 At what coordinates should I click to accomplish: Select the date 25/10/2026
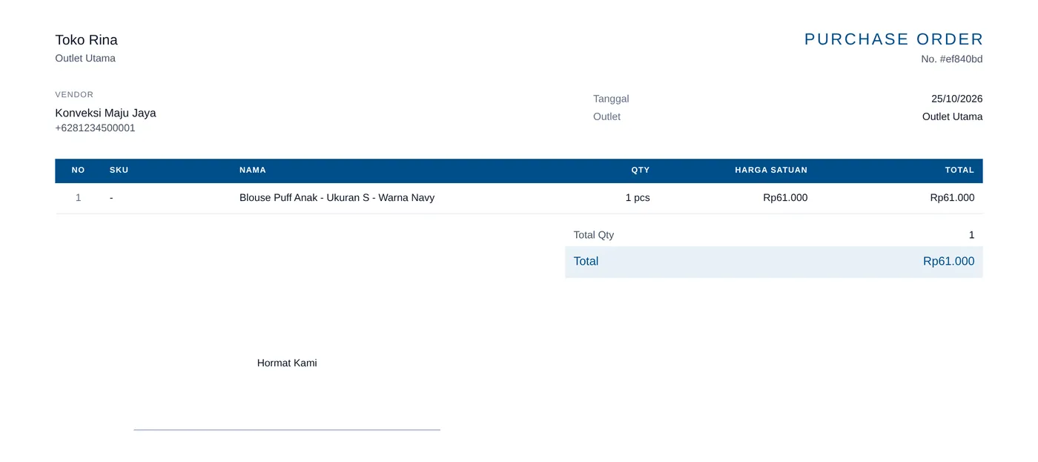coord(957,99)
